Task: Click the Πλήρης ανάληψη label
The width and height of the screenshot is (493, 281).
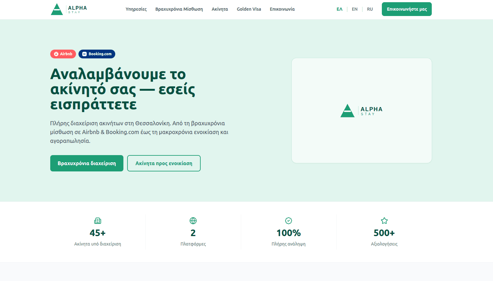Action: click(x=289, y=244)
